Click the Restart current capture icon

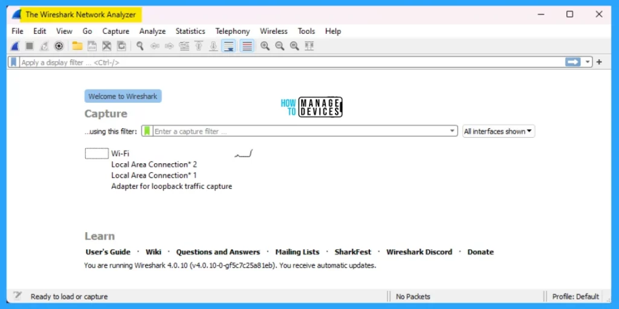pos(44,46)
